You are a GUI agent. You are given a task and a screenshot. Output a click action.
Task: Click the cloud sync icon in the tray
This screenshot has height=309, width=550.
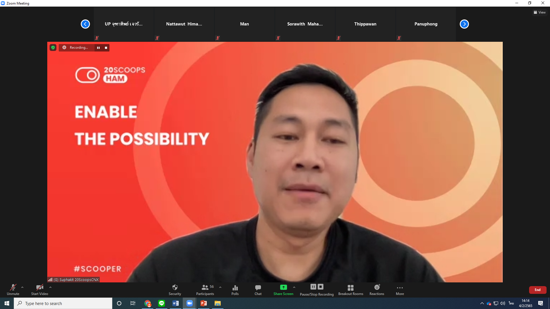pyautogui.click(x=489, y=303)
